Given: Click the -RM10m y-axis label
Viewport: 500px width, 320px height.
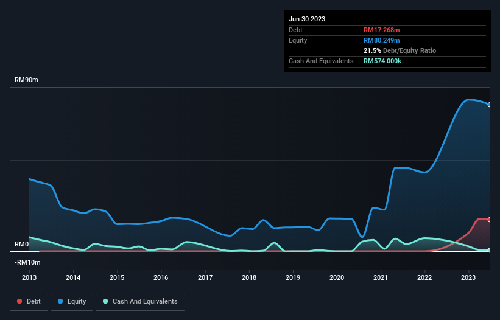Looking at the screenshot, I should 28,262.
